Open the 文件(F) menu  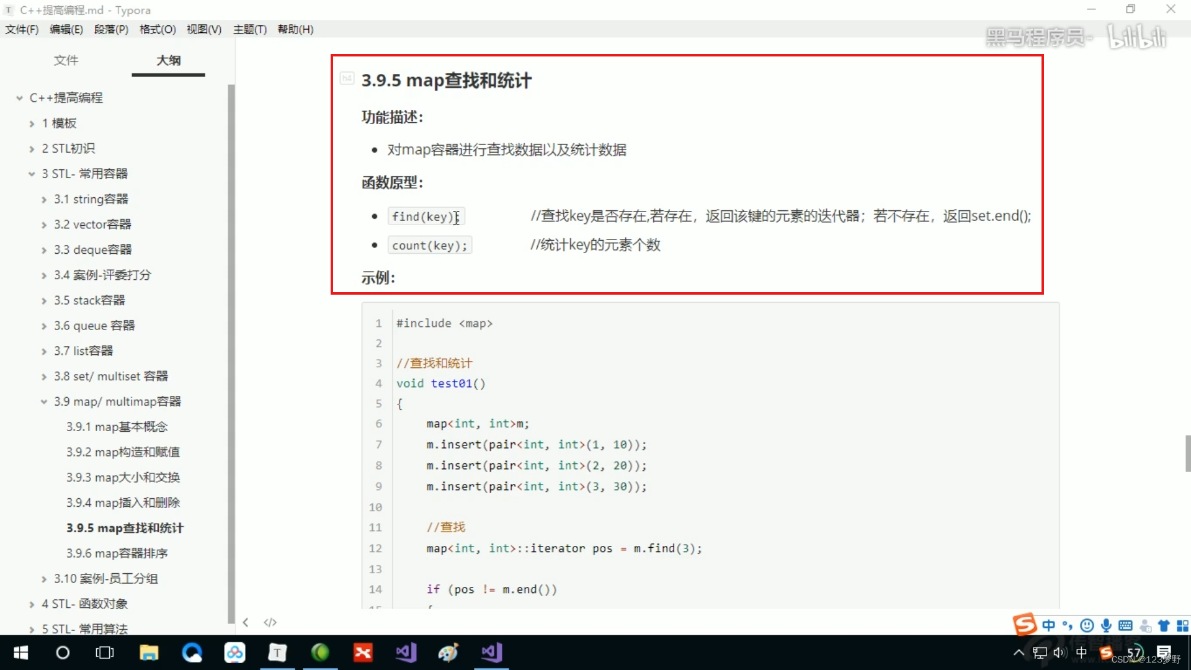point(22,29)
